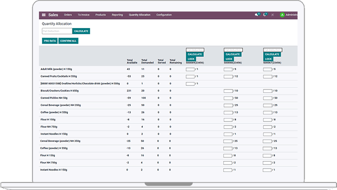Click the Quantity Allocation page title

pyautogui.click(x=57, y=23)
